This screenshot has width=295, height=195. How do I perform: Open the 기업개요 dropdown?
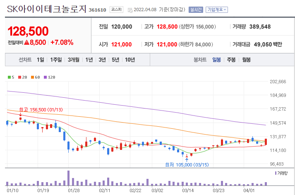point(217,10)
